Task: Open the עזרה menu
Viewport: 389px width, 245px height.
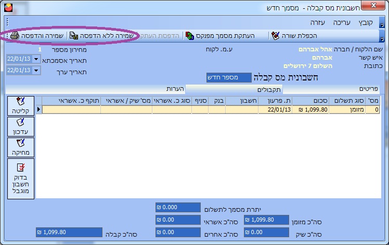Action: pyautogui.click(x=317, y=23)
